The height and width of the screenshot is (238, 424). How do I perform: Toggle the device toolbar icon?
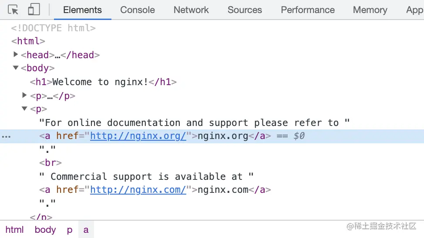tap(34, 10)
